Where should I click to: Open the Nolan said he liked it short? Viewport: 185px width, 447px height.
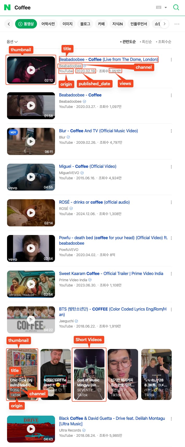(56, 374)
